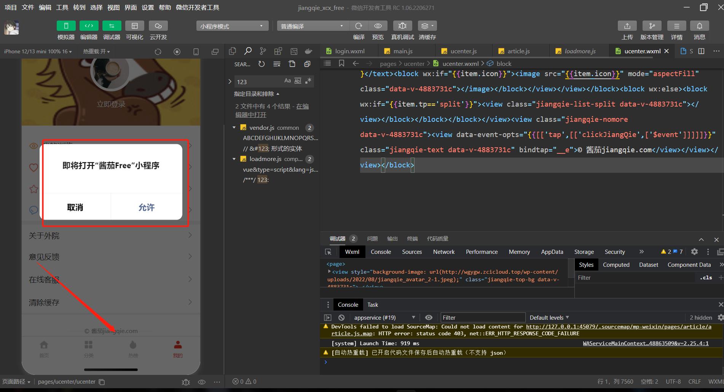Open the 微信开发者工具 menu

click(x=197, y=8)
